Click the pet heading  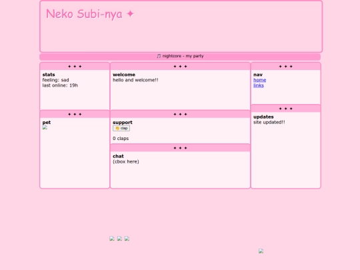tap(47, 123)
